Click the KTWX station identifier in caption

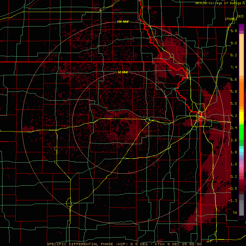point(160,244)
